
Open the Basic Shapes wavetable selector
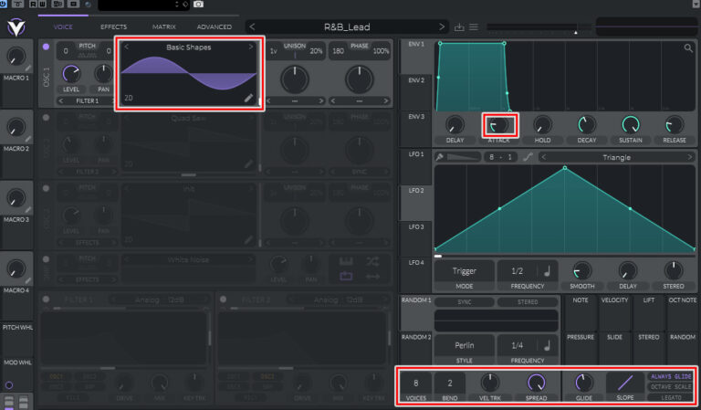189,47
